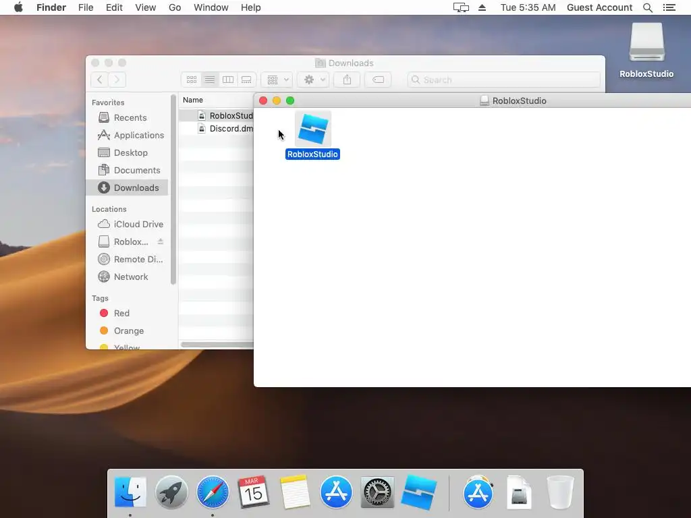Open the View menu
Screen dimensions: 691x518
coord(146,7)
